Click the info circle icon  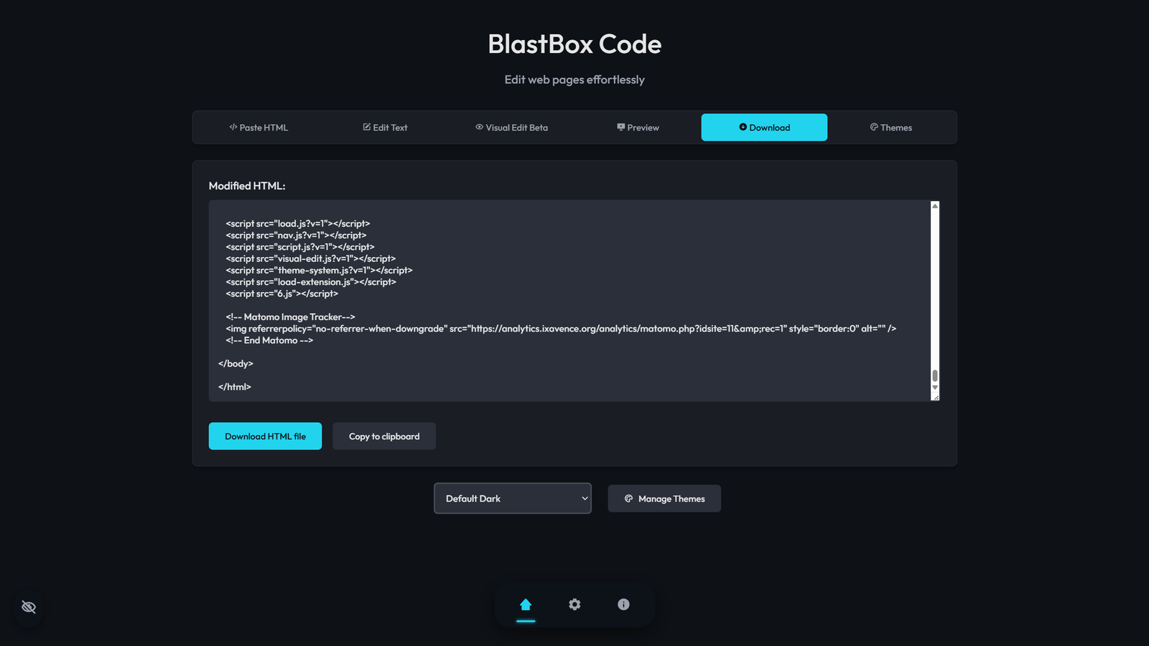(623, 604)
